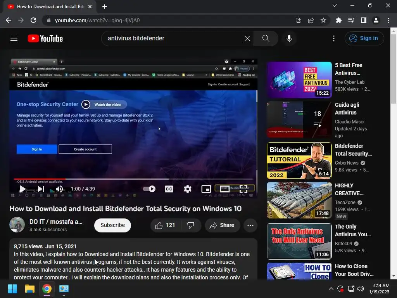Install app icon in address bar

[299, 20]
